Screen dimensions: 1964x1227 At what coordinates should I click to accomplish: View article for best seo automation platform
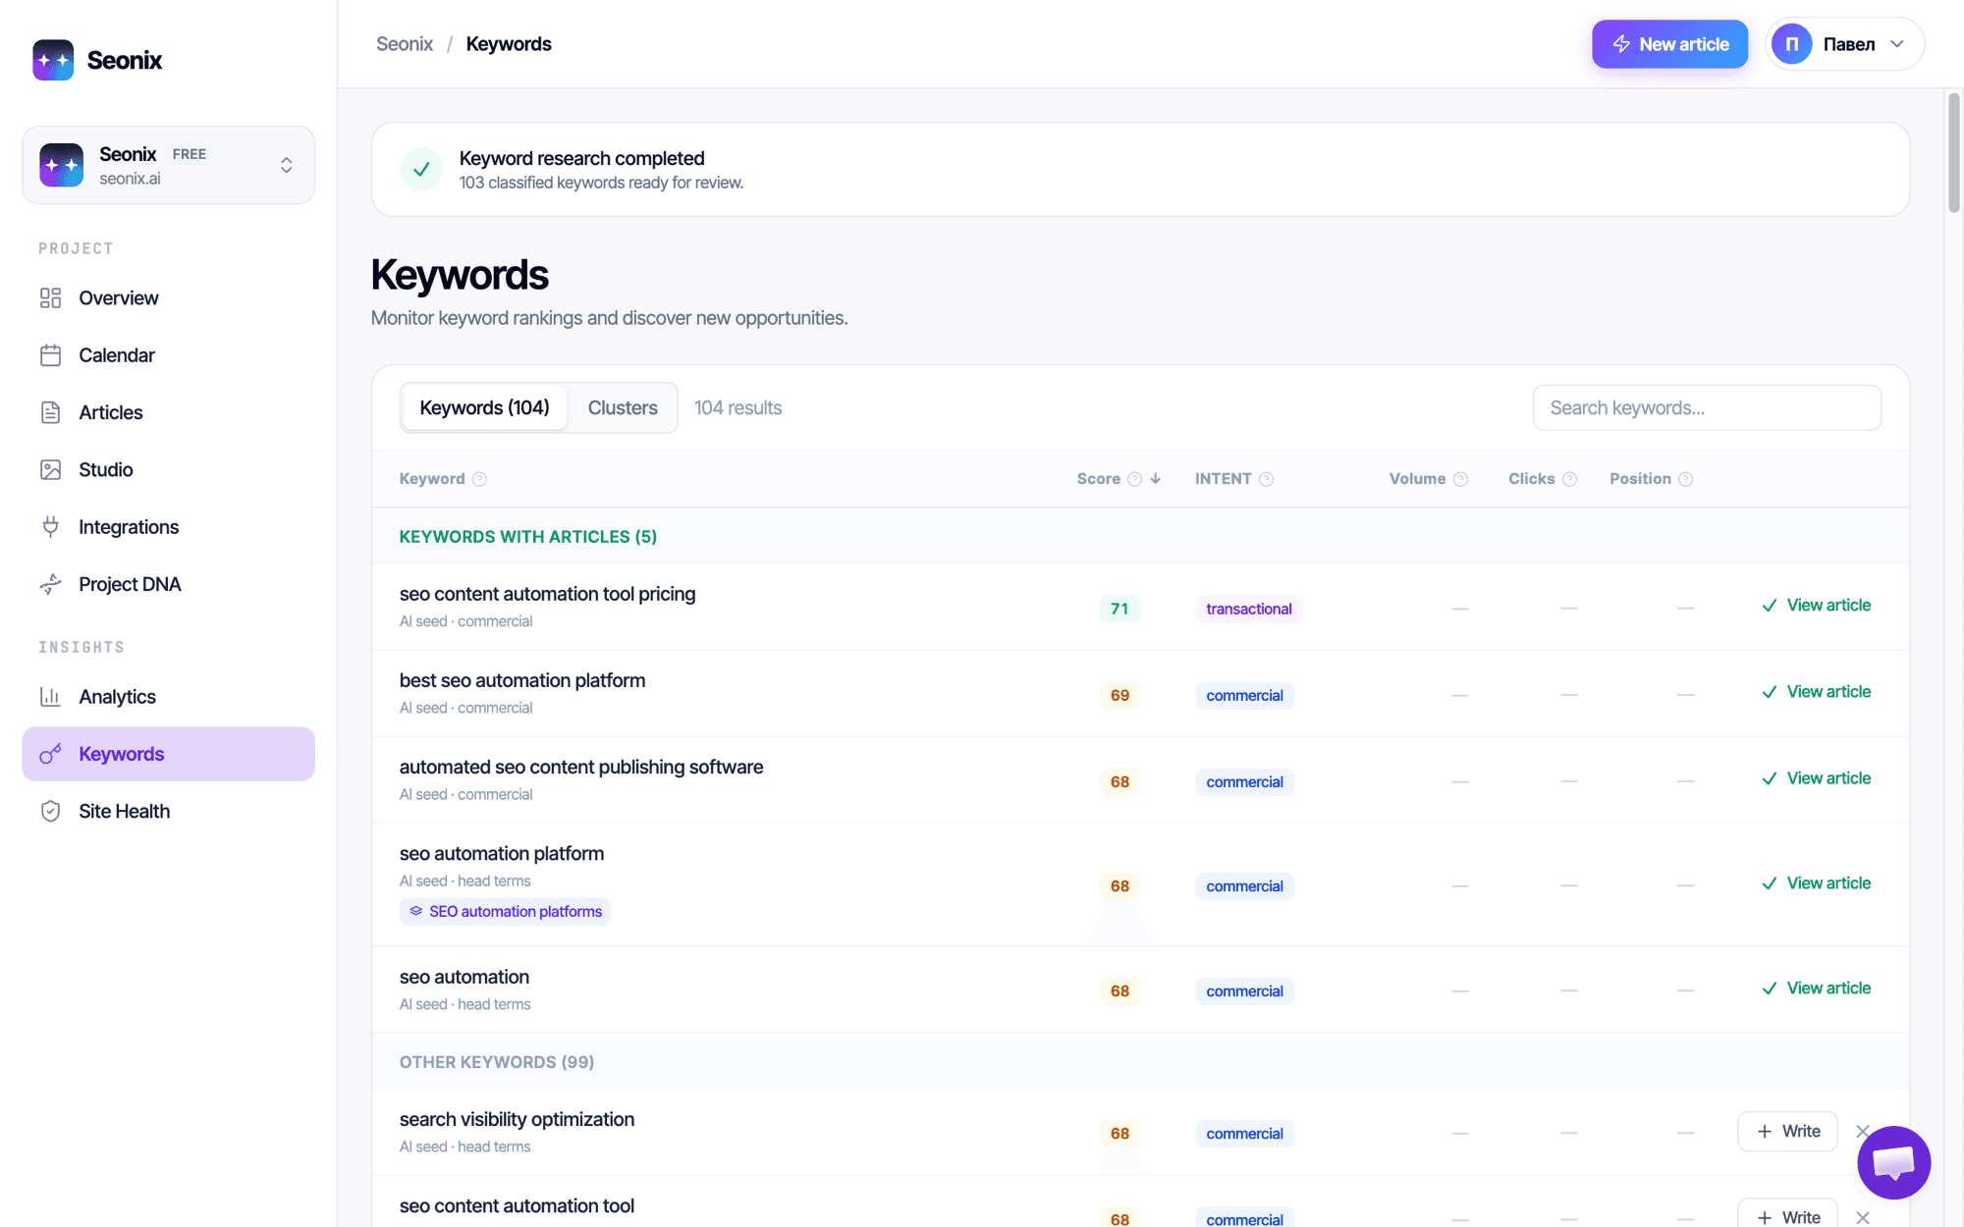tap(1816, 692)
